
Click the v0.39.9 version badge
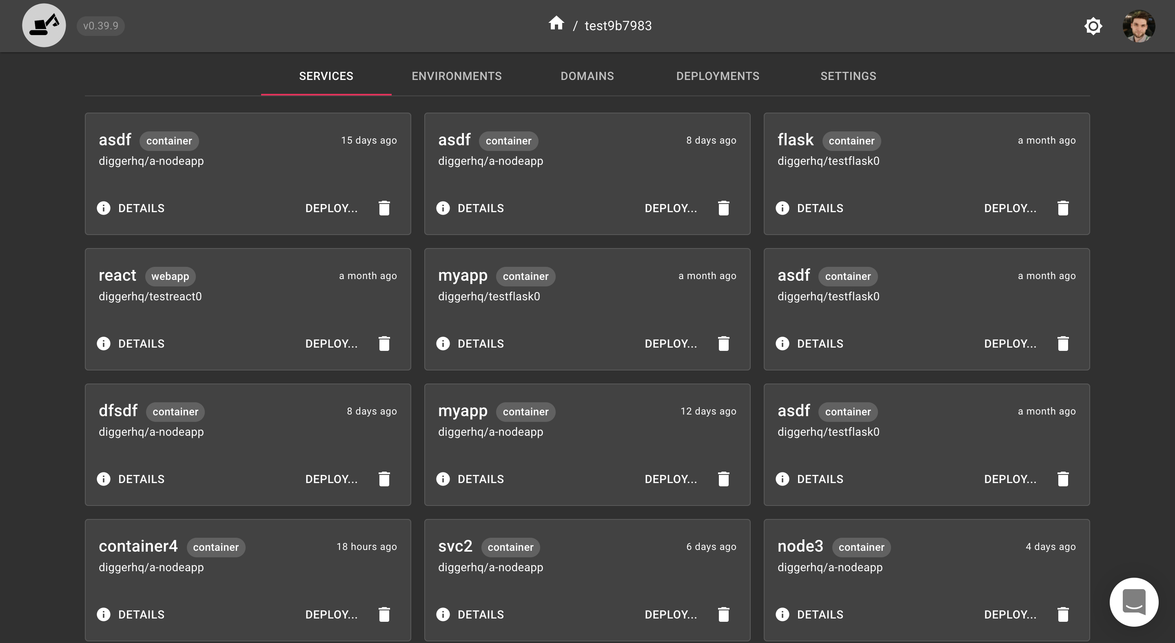click(100, 26)
